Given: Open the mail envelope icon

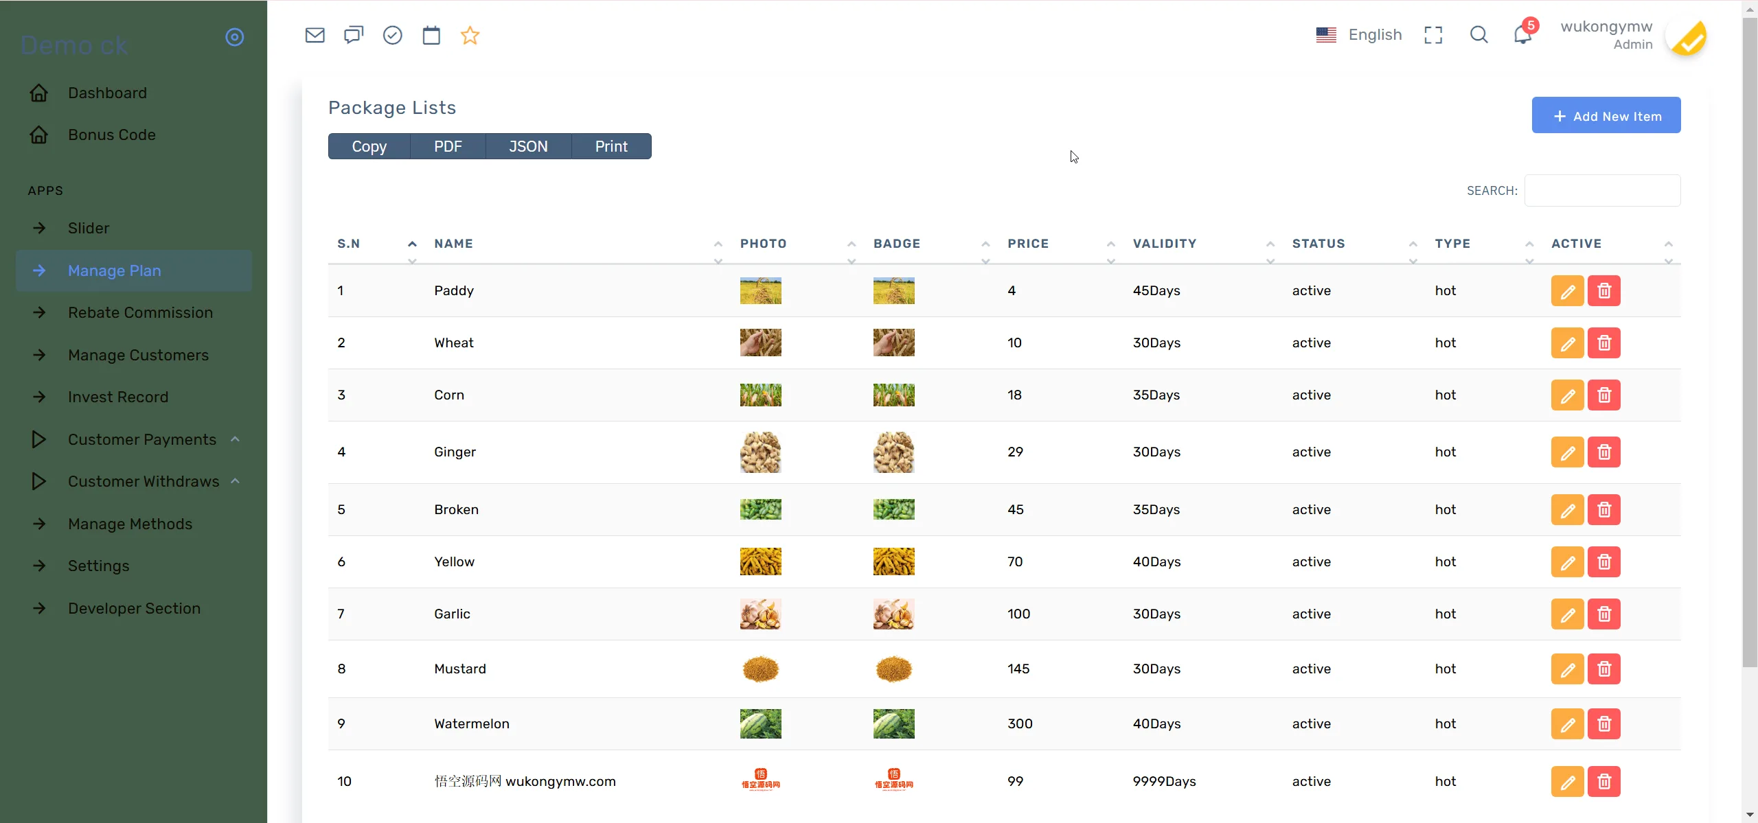Looking at the screenshot, I should click(x=315, y=35).
